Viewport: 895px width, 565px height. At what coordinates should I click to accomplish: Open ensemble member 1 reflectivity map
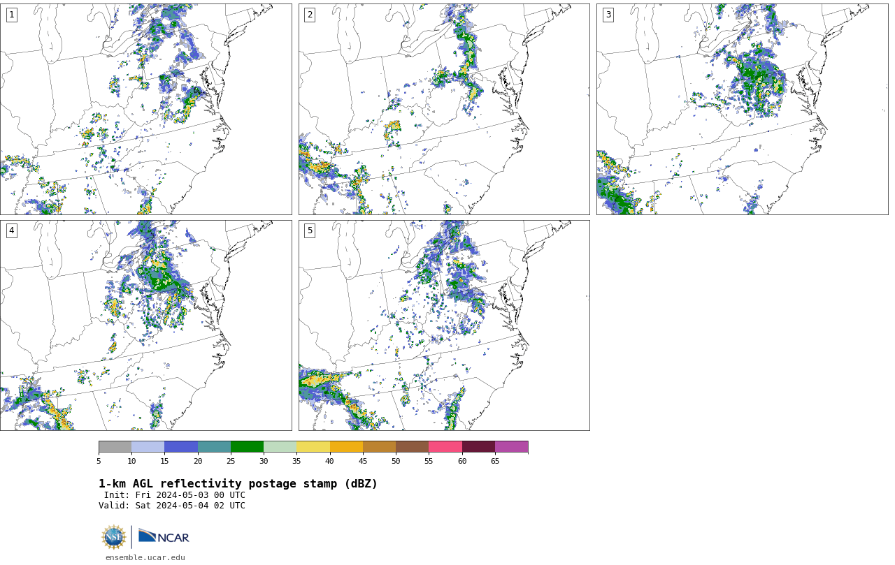tap(145, 109)
